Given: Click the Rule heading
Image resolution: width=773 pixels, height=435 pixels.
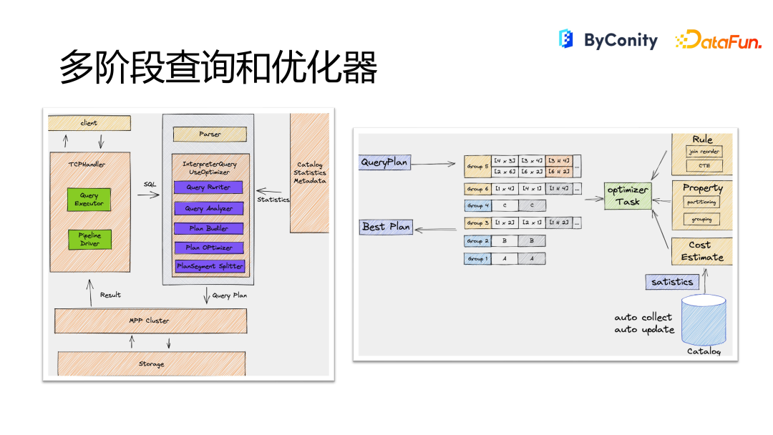Looking at the screenshot, I should click(x=702, y=140).
